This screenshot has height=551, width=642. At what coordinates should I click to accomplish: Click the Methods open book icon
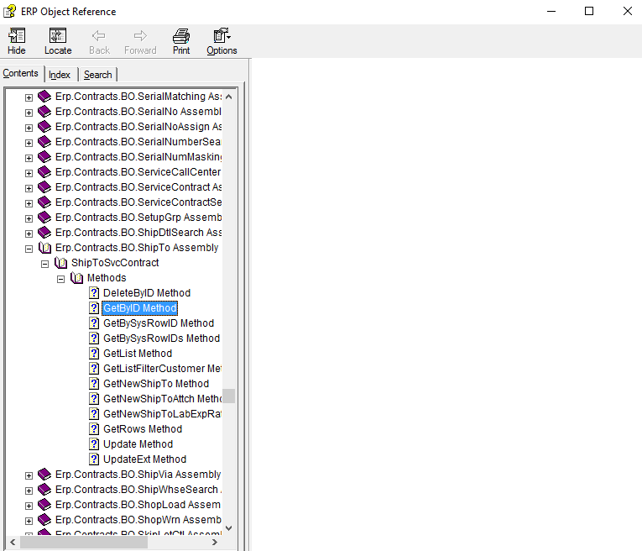76,278
